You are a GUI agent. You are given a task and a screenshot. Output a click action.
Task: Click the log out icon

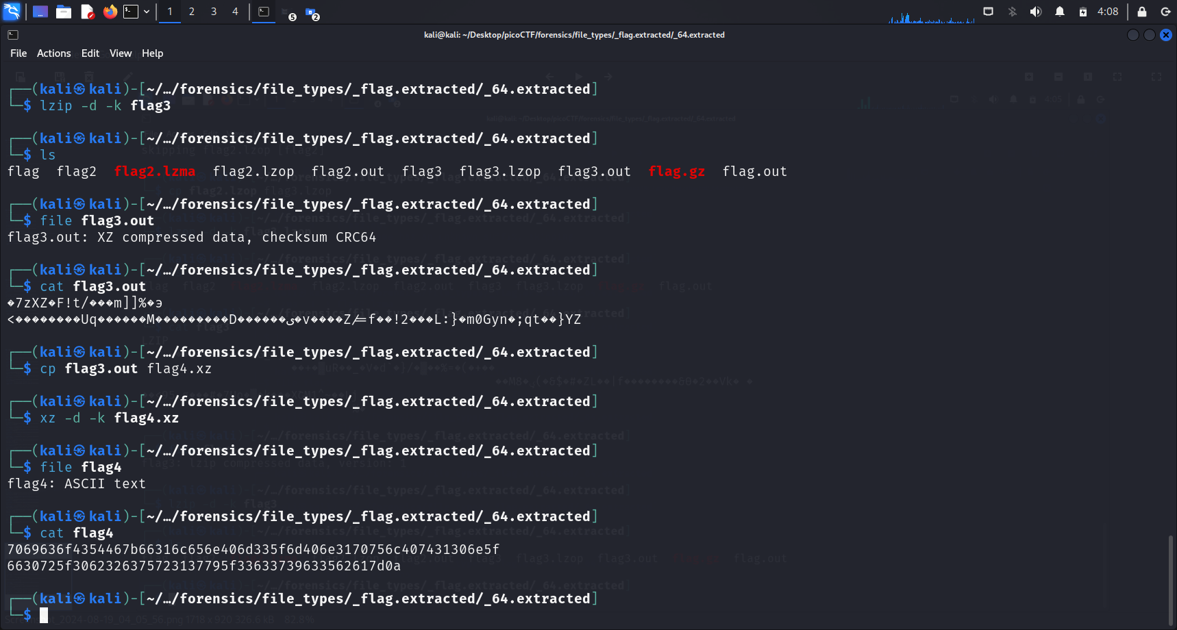point(1165,12)
